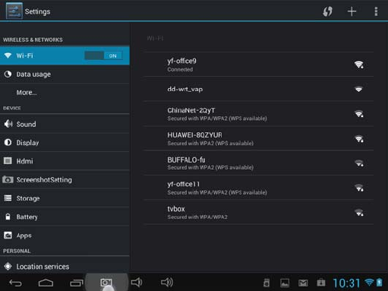The height and width of the screenshot is (291, 388).
Task: Tap the screenshot camera button in the navigation bar
Action: click(106, 282)
